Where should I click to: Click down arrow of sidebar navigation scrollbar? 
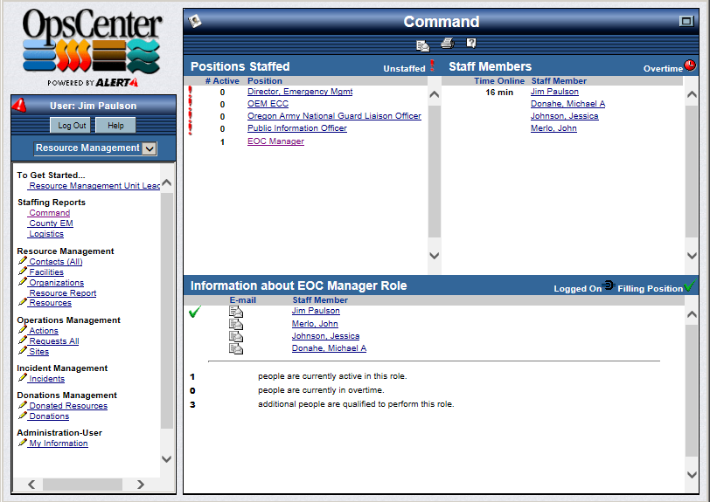pos(166,459)
